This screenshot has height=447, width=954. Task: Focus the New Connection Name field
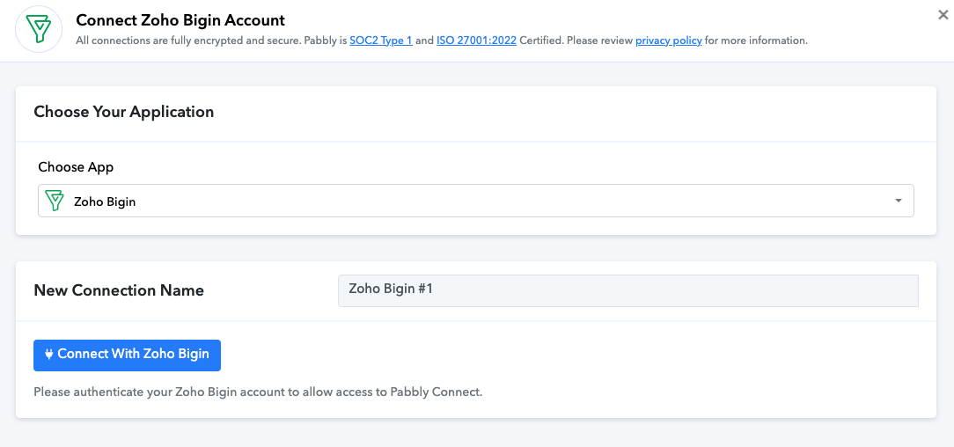(627, 290)
